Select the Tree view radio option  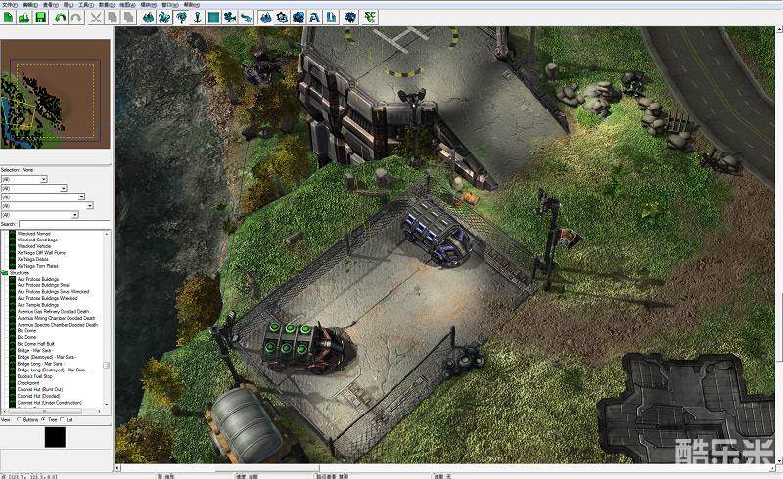click(43, 419)
